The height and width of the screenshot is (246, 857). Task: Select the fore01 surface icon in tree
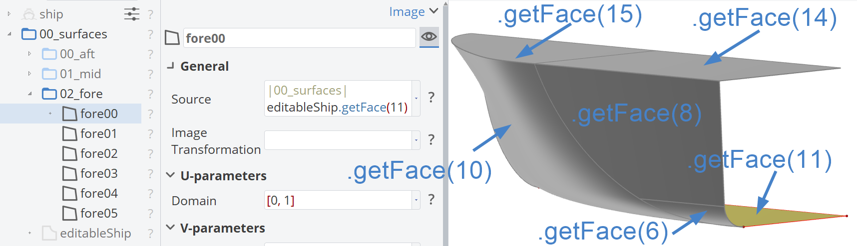(x=69, y=133)
